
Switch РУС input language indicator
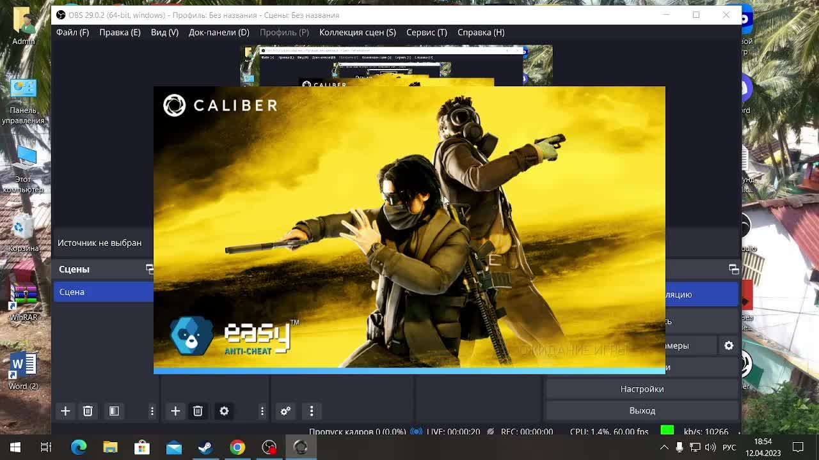(x=729, y=447)
